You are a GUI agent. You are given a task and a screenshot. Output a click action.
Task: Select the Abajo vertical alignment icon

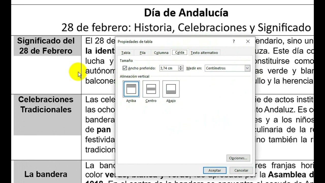point(171,89)
